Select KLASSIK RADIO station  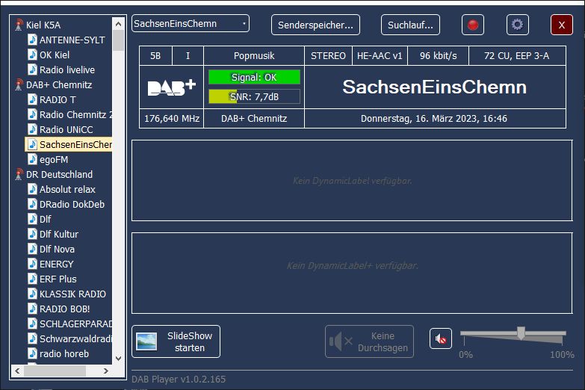coord(72,294)
